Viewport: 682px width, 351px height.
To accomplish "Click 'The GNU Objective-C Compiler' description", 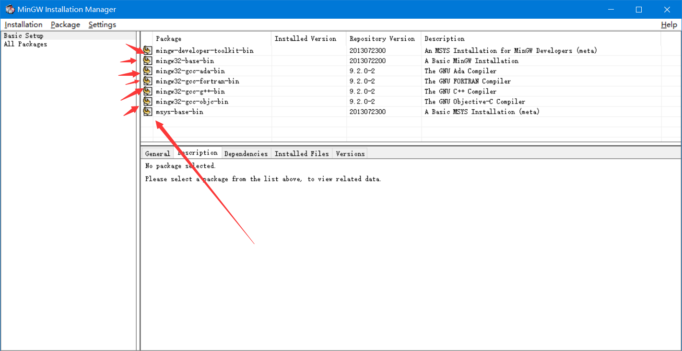I will [x=475, y=101].
